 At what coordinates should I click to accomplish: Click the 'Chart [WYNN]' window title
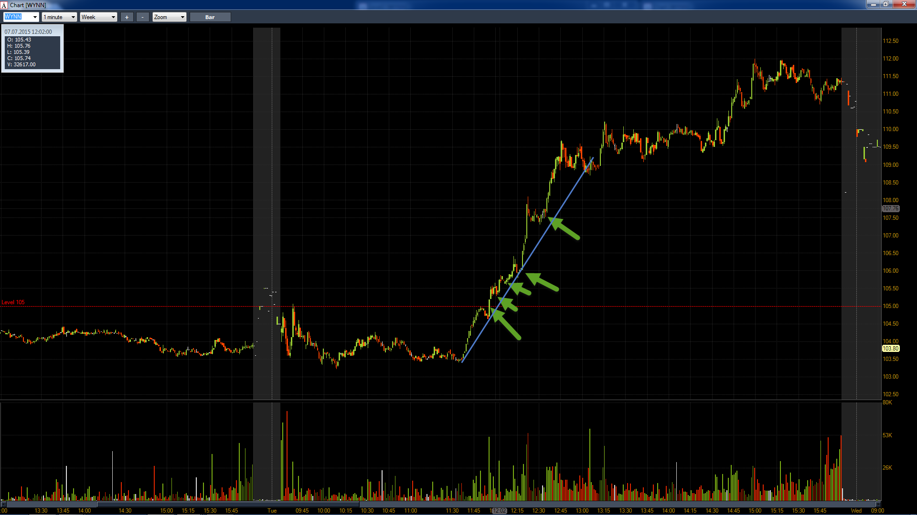(x=28, y=5)
